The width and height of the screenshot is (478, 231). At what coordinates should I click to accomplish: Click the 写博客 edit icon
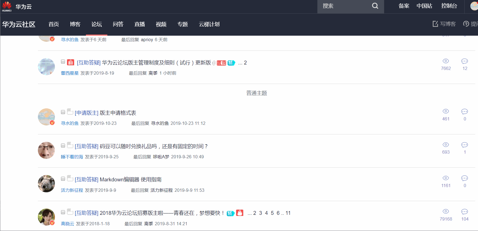point(435,24)
